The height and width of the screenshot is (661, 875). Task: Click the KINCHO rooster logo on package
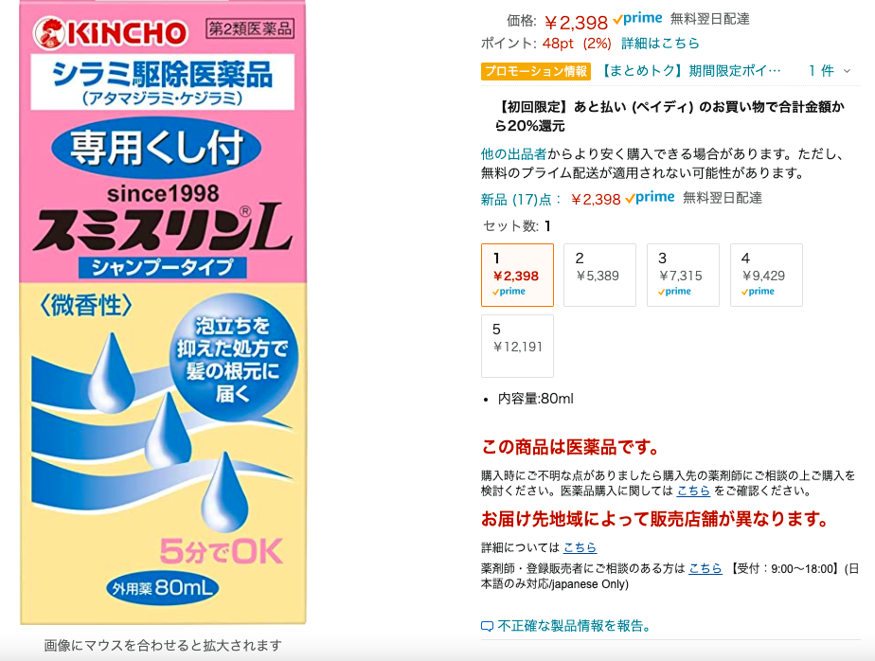pyautogui.click(x=49, y=33)
